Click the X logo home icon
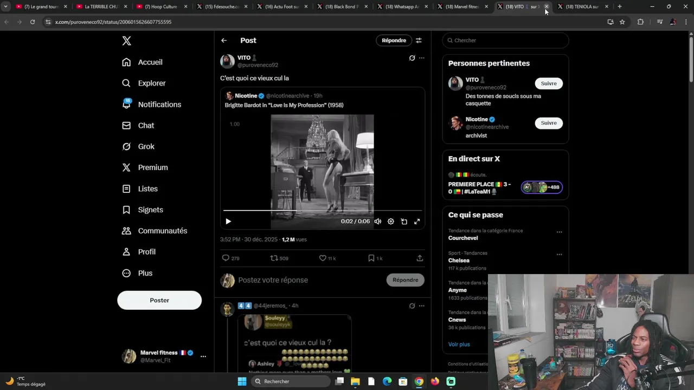694x390 pixels. tap(126, 41)
